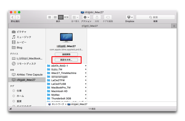
Task: Open the arrange-by dropdown
Action: [x=75, y=17]
